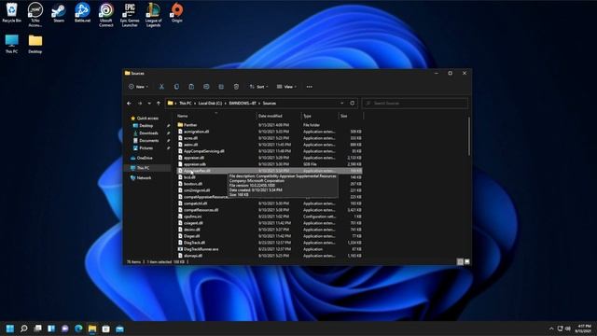The height and width of the screenshot is (336, 597).
Task: Open Desktop in the navigation pane
Action: pos(146,126)
